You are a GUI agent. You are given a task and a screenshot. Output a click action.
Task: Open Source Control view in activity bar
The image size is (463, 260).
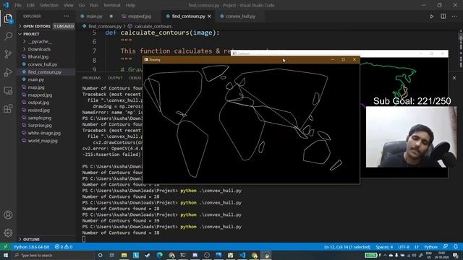[x=8, y=54]
